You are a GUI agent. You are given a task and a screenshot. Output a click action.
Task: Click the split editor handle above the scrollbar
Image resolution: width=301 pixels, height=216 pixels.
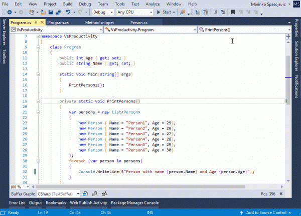point(288,36)
